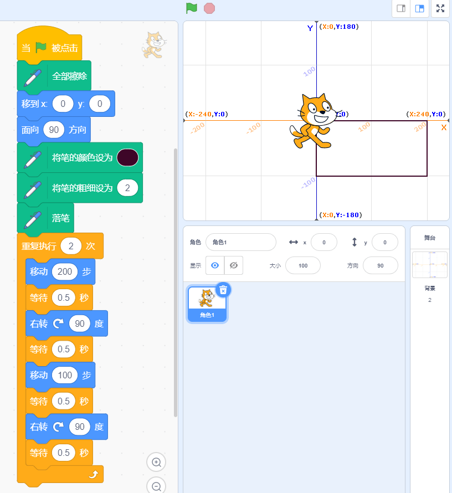Click the loop arrow at repeat block bottom
This screenshot has height=493, width=452.
pyautogui.click(x=94, y=474)
